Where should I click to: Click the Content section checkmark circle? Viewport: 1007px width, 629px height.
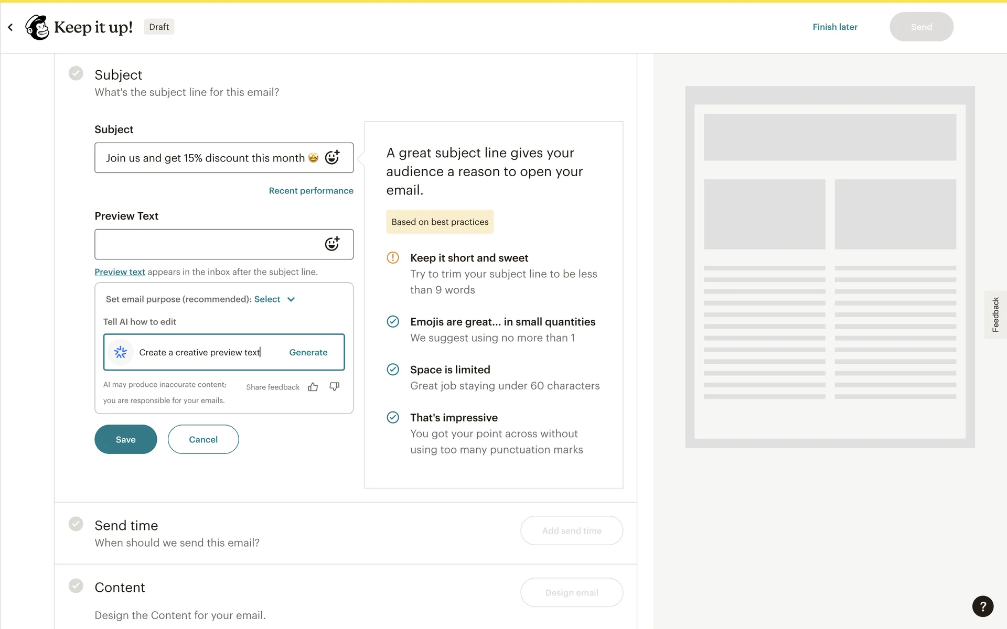point(76,586)
